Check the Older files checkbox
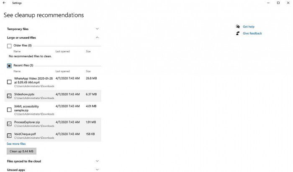The image size is (293, 172). click(x=9, y=46)
